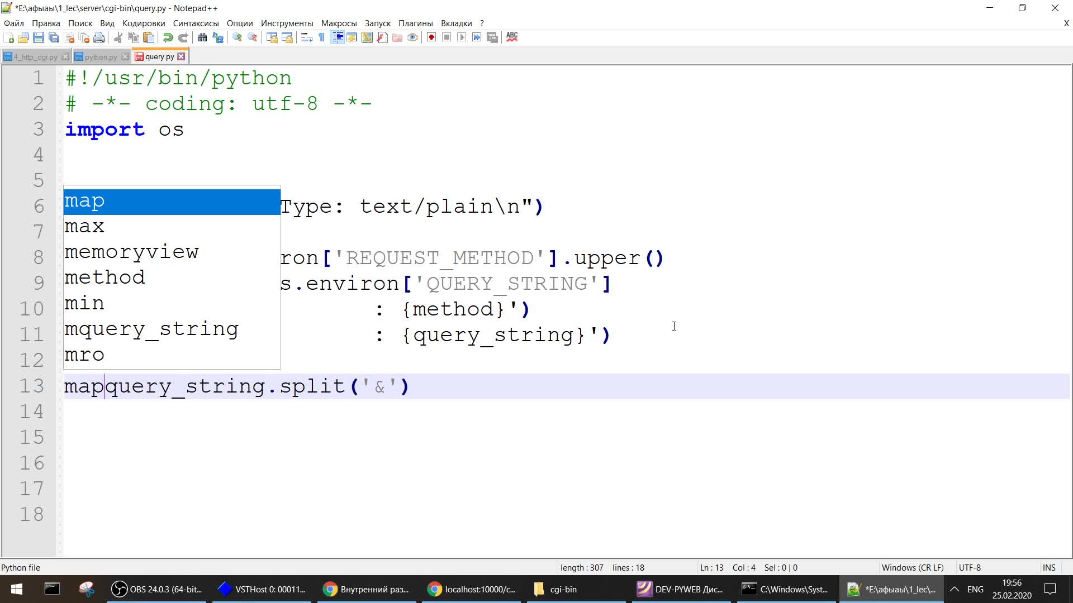Create a new file via toolbar icon

click(x=8, y=37)
